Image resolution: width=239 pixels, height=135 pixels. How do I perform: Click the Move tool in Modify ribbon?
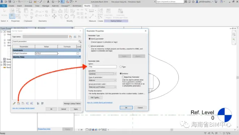(54, 16)
